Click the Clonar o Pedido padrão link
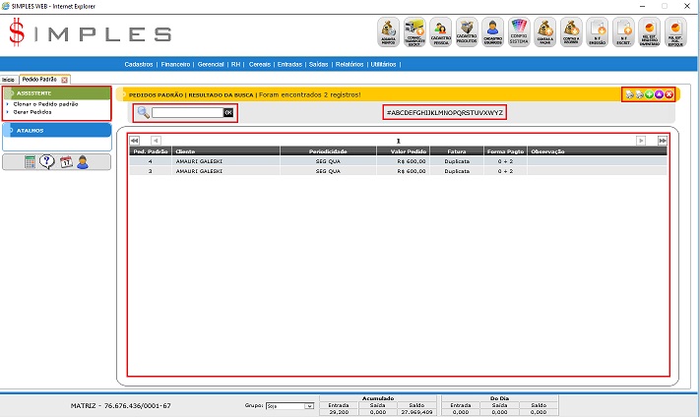700x417 pixels. click(45, 103)
